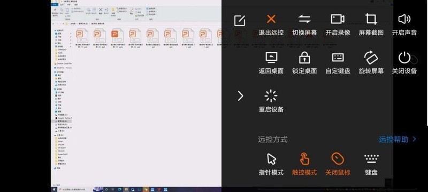This screenshot has width=428, height=192.
Task: Lock the desktop with 锁定桌面
Action: point(304,63)
